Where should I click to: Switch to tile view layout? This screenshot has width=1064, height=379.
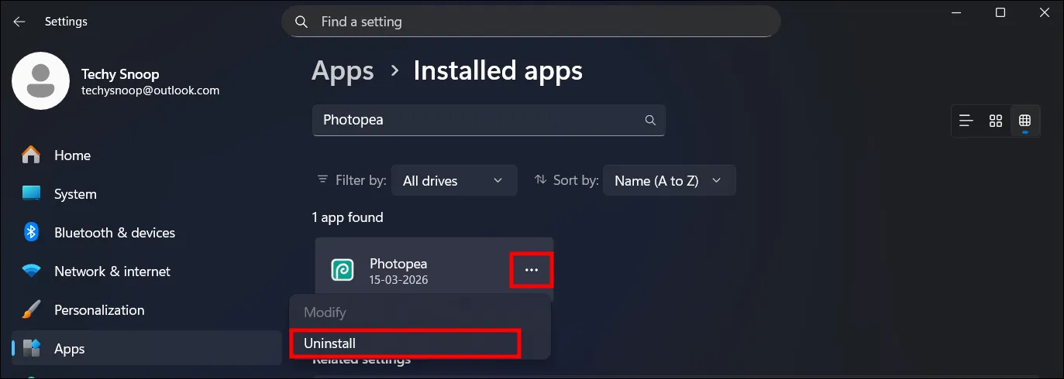(1025, 121)
